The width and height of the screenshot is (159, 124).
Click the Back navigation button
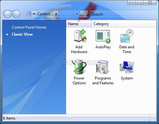7,14
